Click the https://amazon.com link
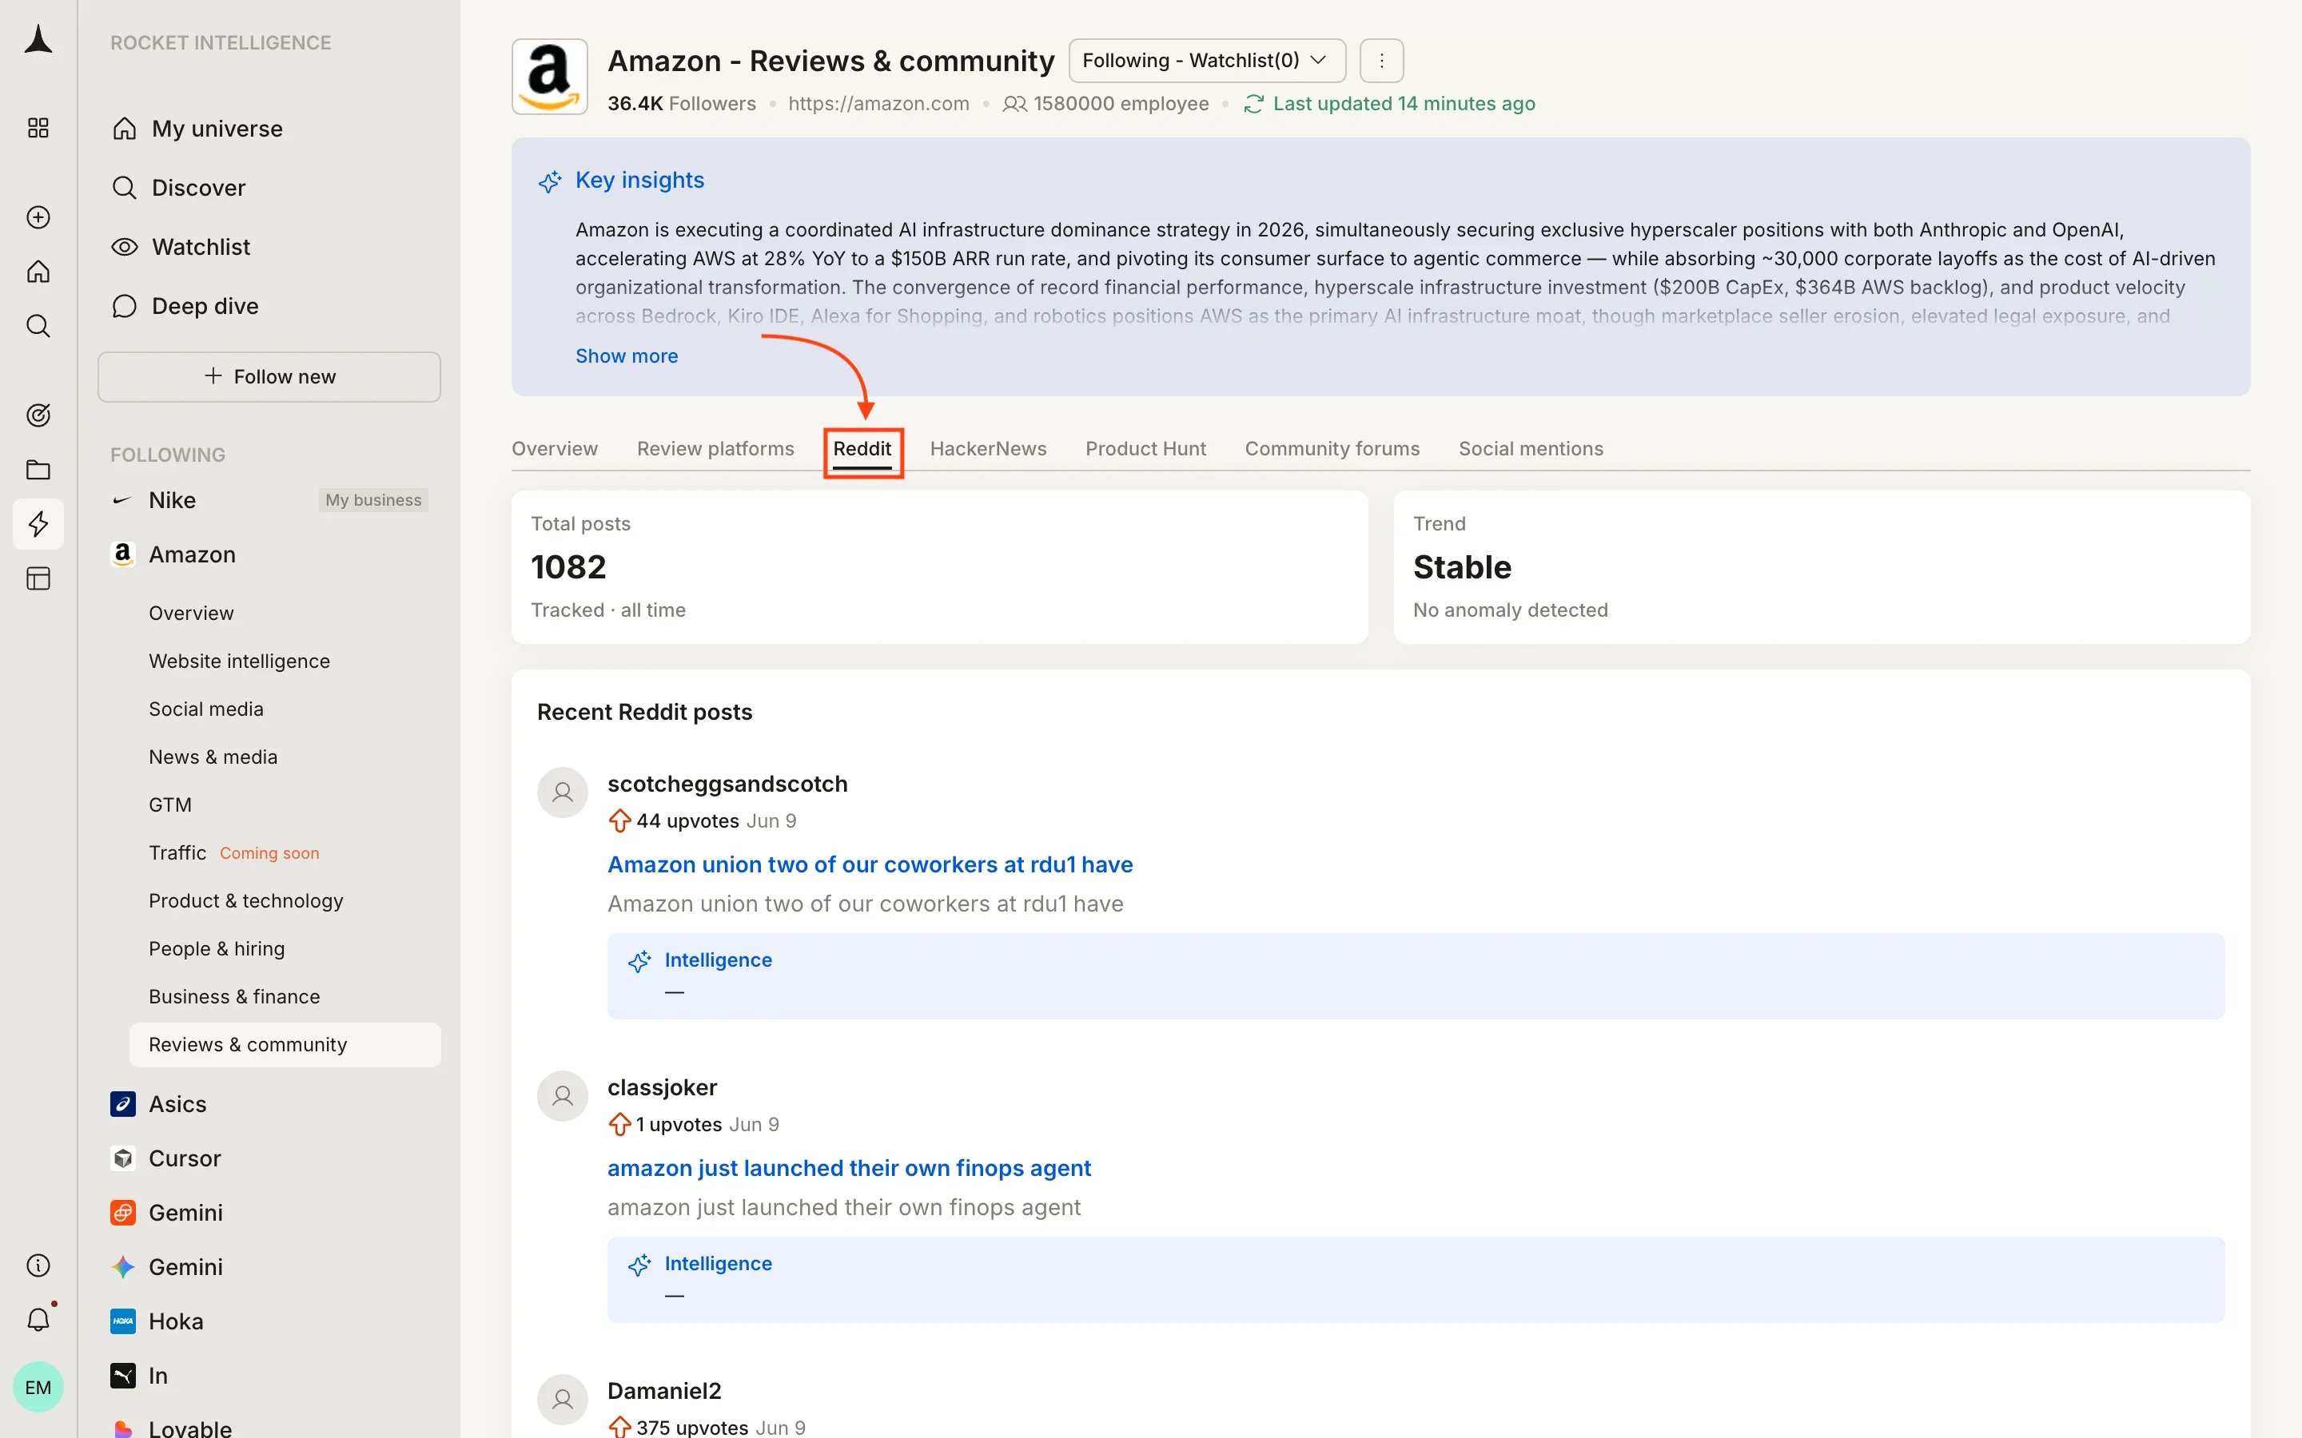This screenshot has width=2302, height=1438. [879, 104]
